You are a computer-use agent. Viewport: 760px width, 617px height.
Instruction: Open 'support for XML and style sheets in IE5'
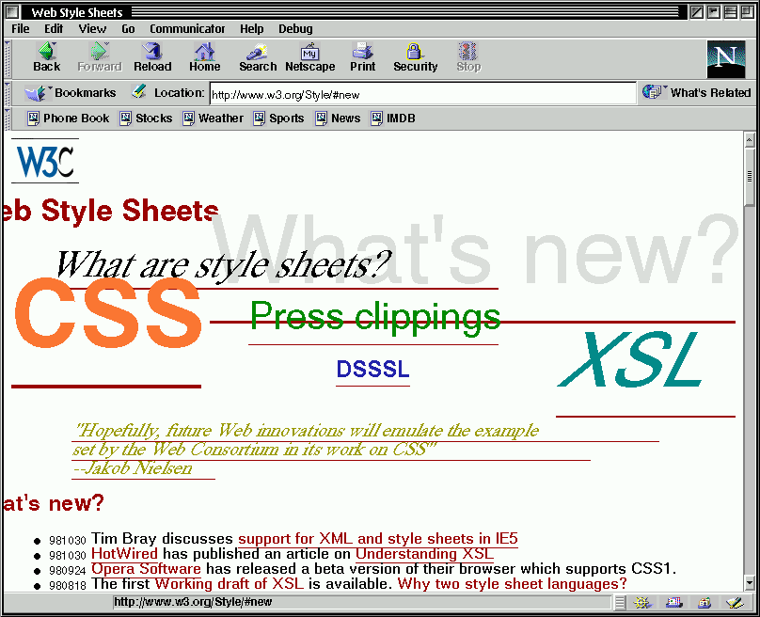click(x=378, y=539)
